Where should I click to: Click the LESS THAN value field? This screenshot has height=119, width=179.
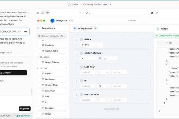point(119,72)
